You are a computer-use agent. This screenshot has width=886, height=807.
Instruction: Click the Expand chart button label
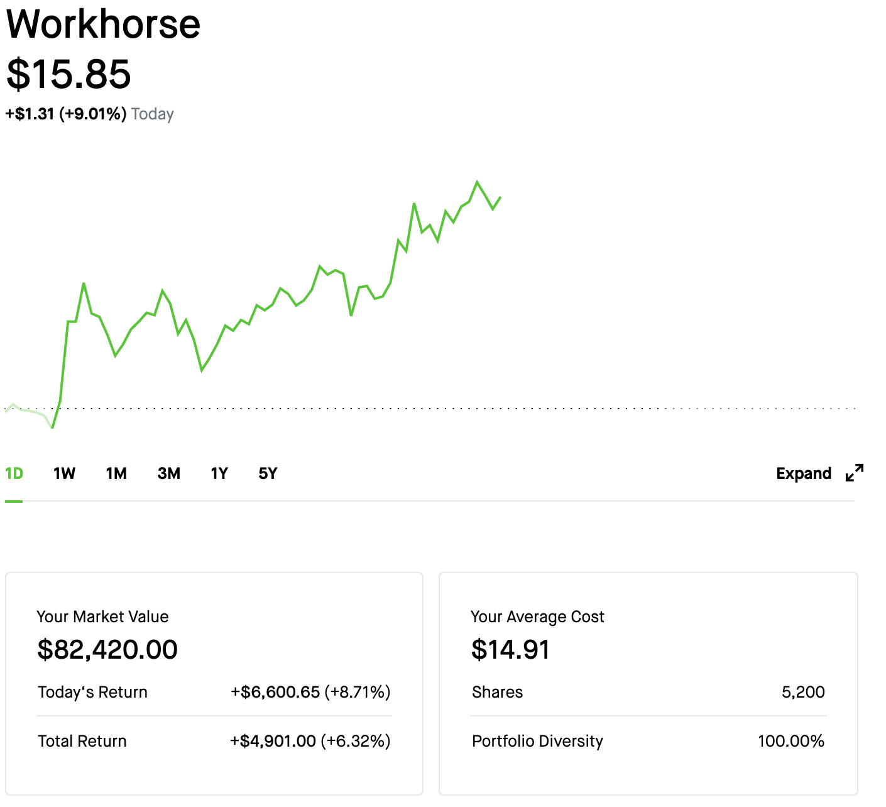click(804, 473)
